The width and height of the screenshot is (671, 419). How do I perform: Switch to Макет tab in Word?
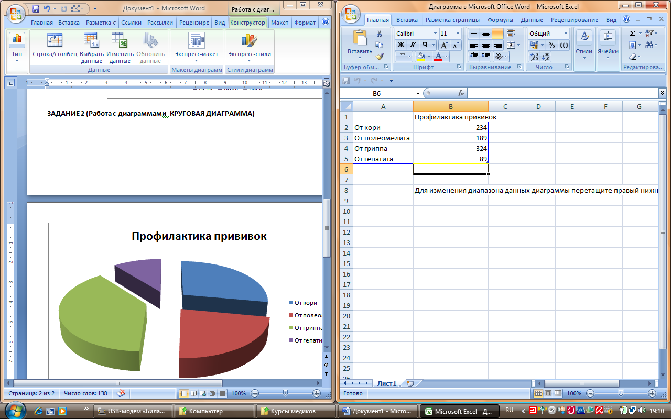coord(279,23)
